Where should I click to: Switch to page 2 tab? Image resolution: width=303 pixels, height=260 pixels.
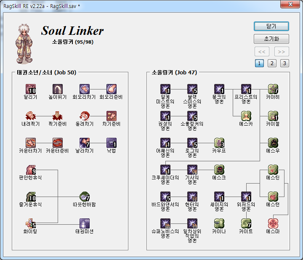(x=272, y=63)
